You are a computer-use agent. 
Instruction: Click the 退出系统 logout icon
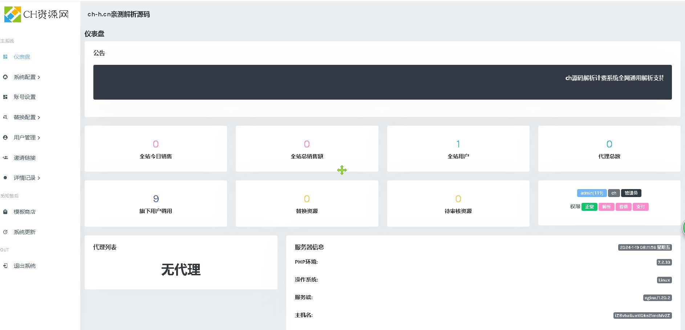pyautogui.click(x=5, y=266)
